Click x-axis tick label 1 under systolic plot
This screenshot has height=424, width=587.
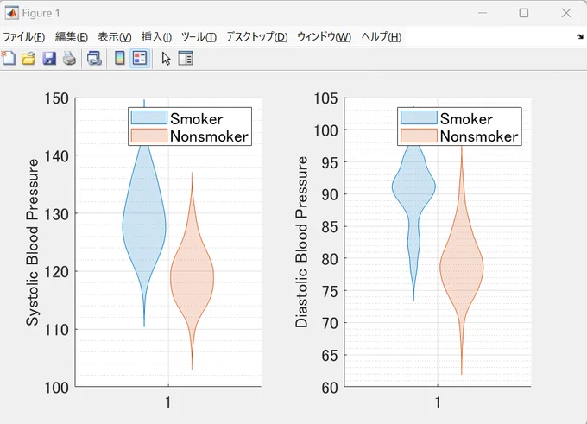168,402
